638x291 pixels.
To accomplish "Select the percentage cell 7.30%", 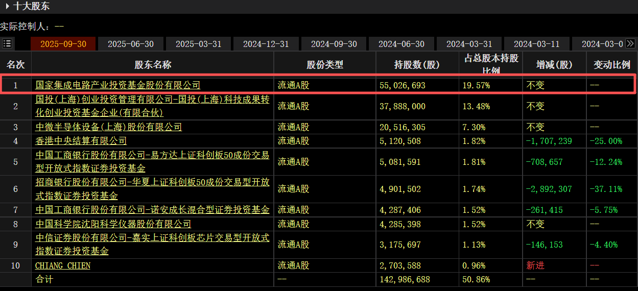I will [x=474, y=127].
